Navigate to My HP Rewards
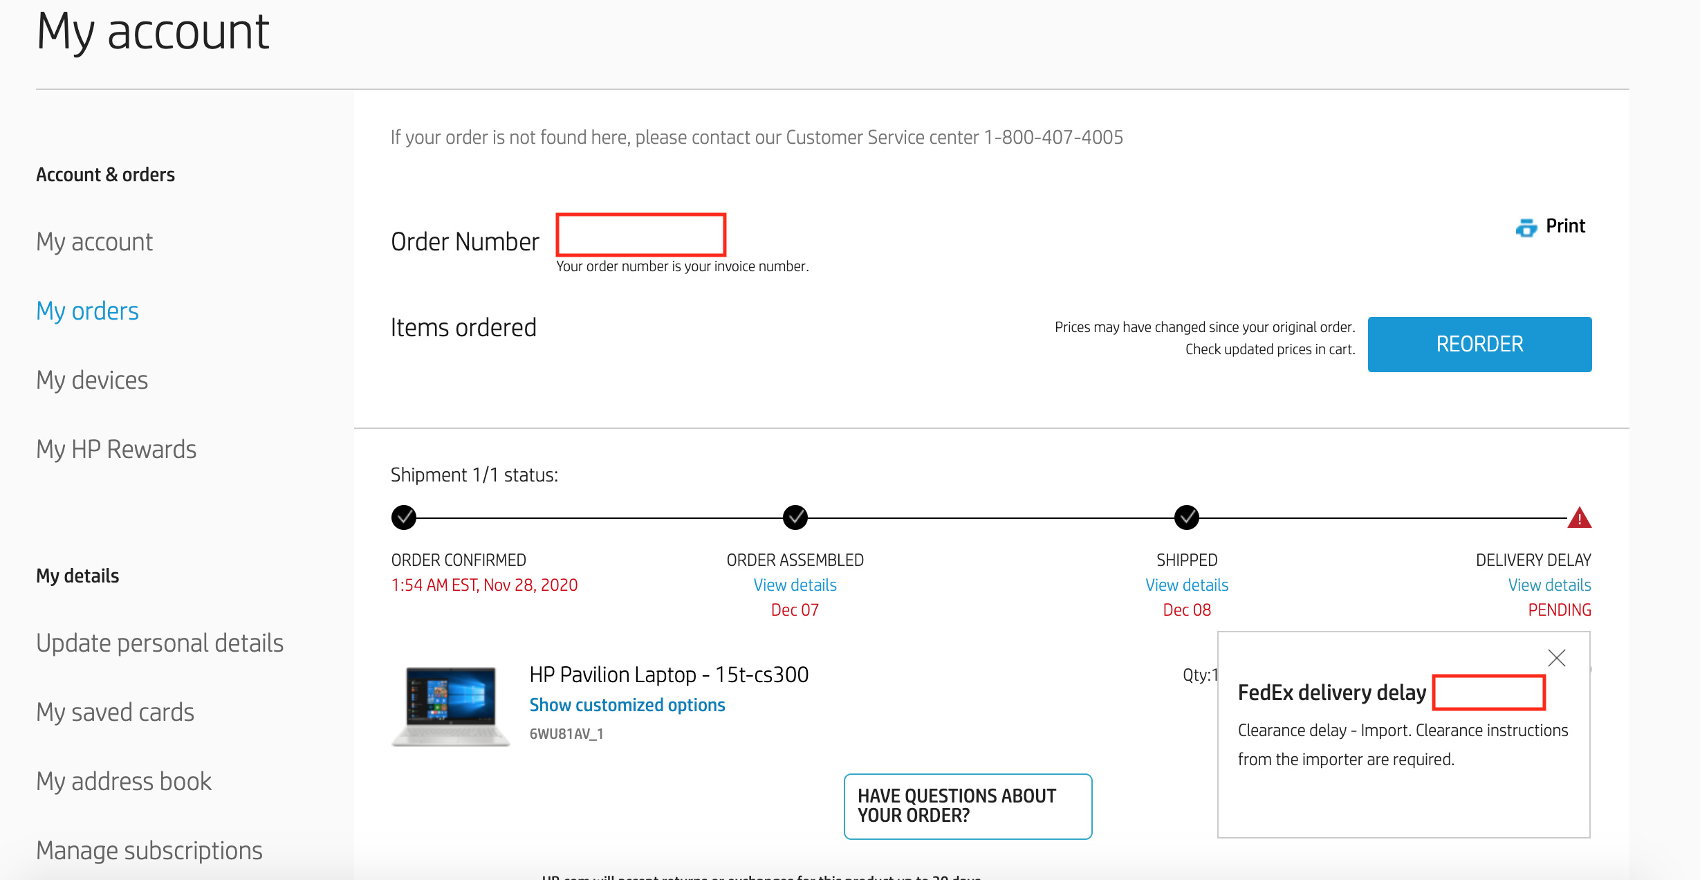The height and width of the screenshot is (880, 1700). [116, 450]
